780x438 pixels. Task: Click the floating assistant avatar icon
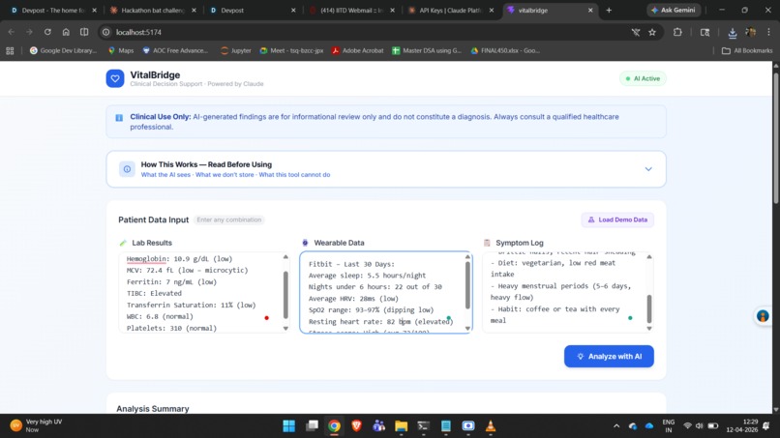point(763,316)
